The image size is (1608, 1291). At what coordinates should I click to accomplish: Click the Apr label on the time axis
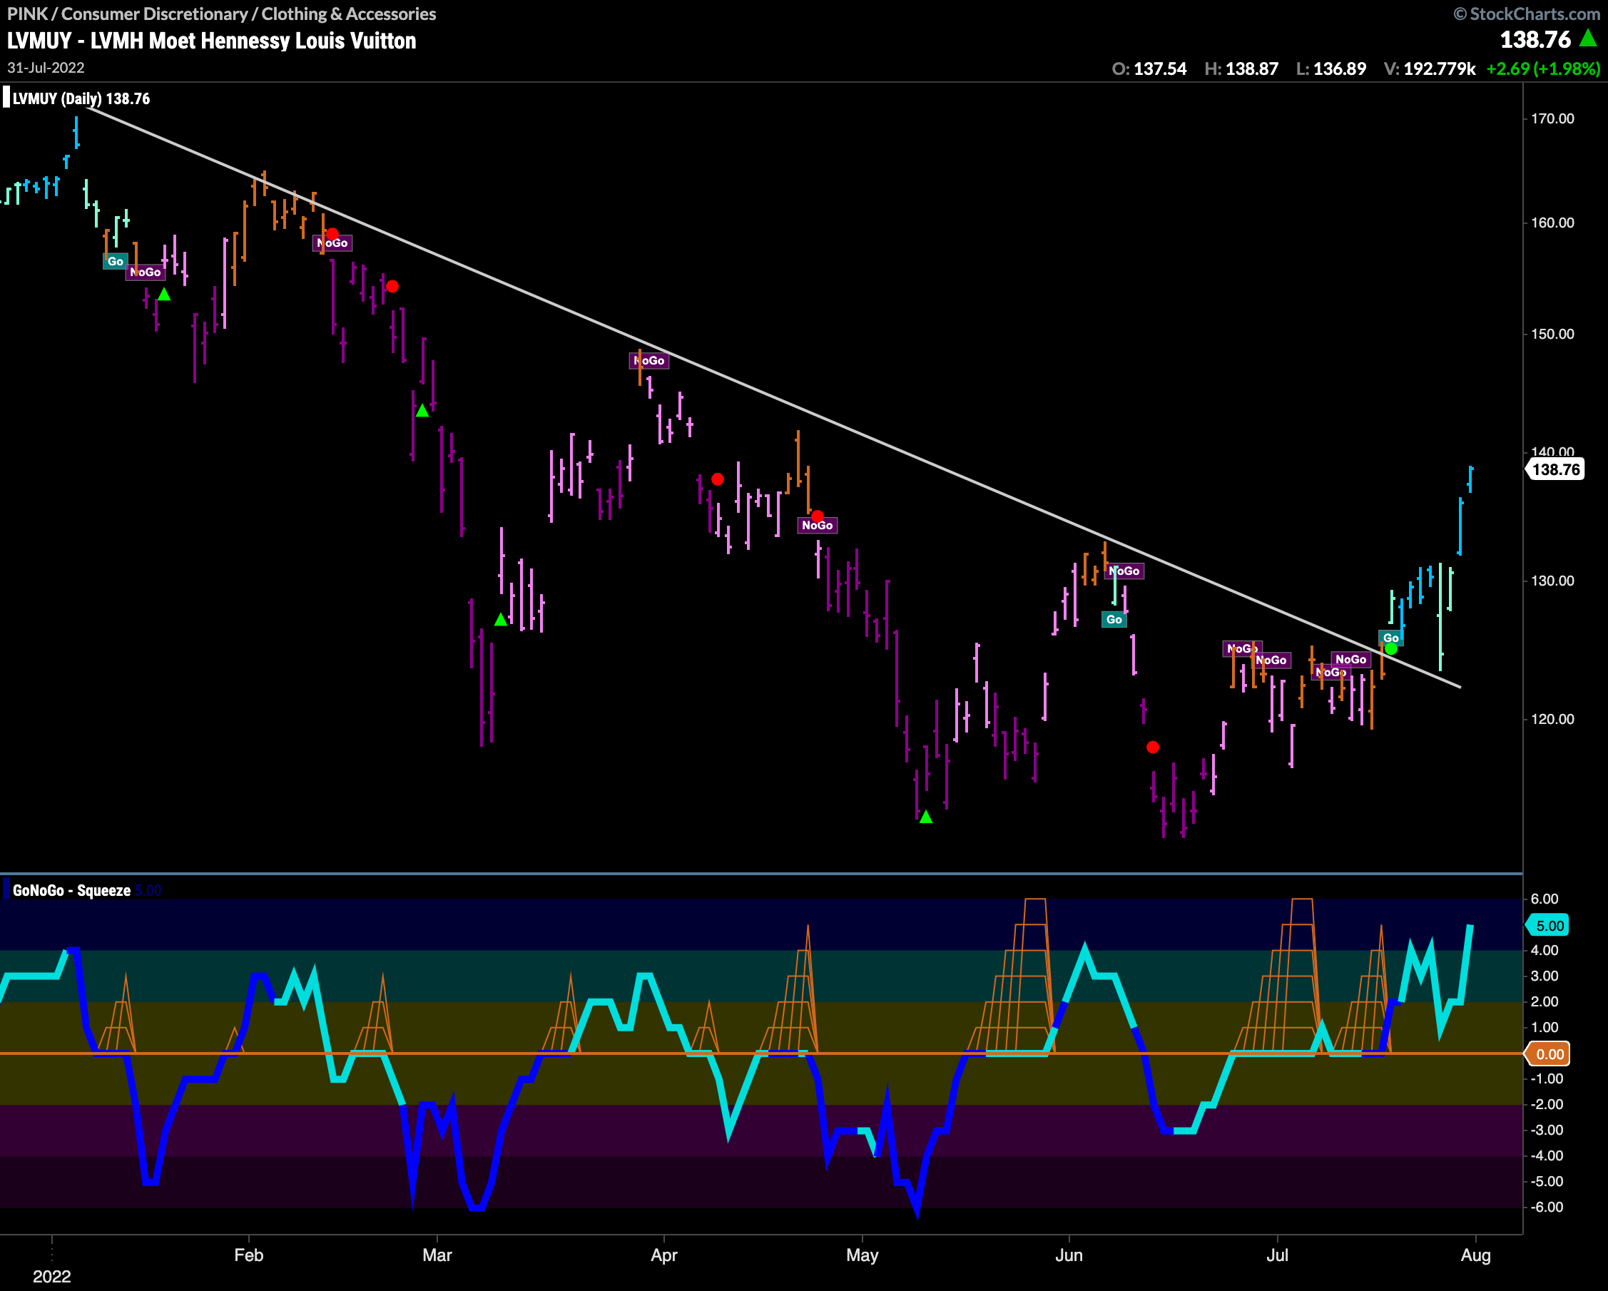(663, 1255)
